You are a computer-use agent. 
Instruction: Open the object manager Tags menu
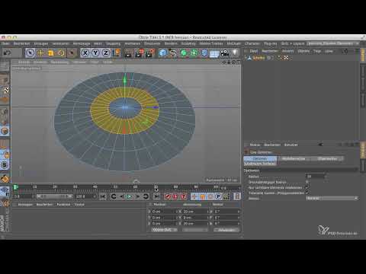(x=316, y=51)
